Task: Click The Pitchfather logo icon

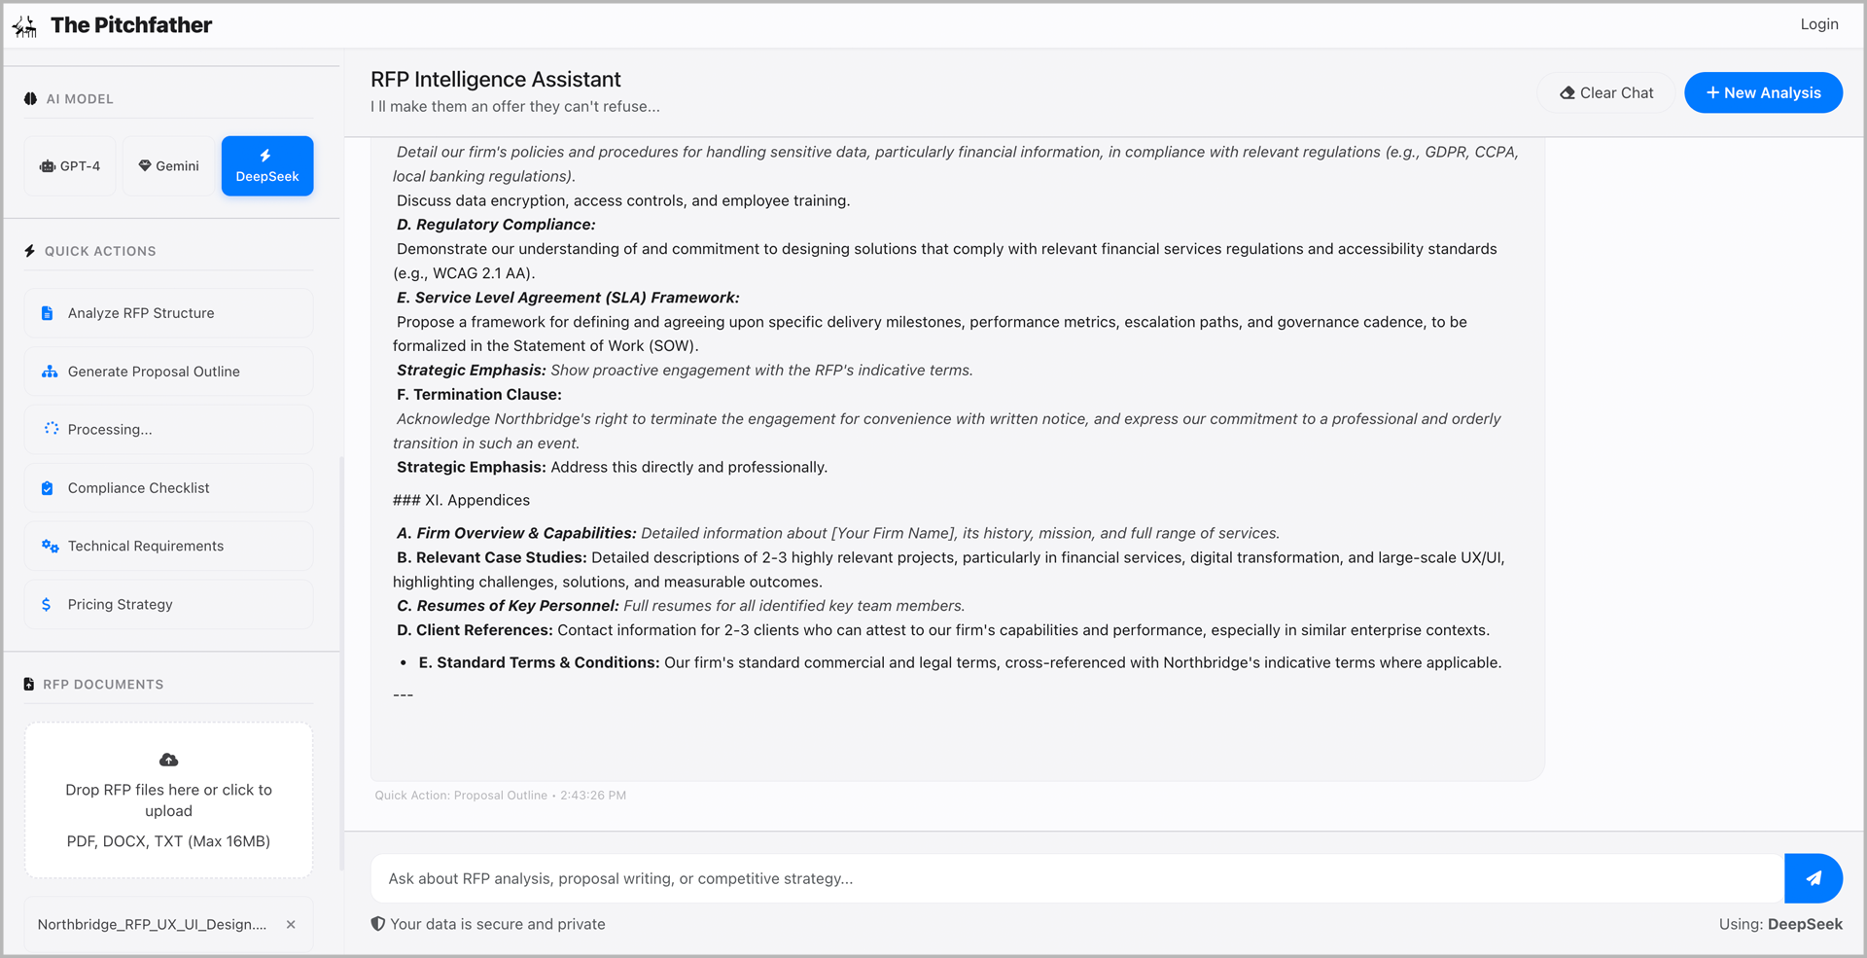Action: [25, 26]
